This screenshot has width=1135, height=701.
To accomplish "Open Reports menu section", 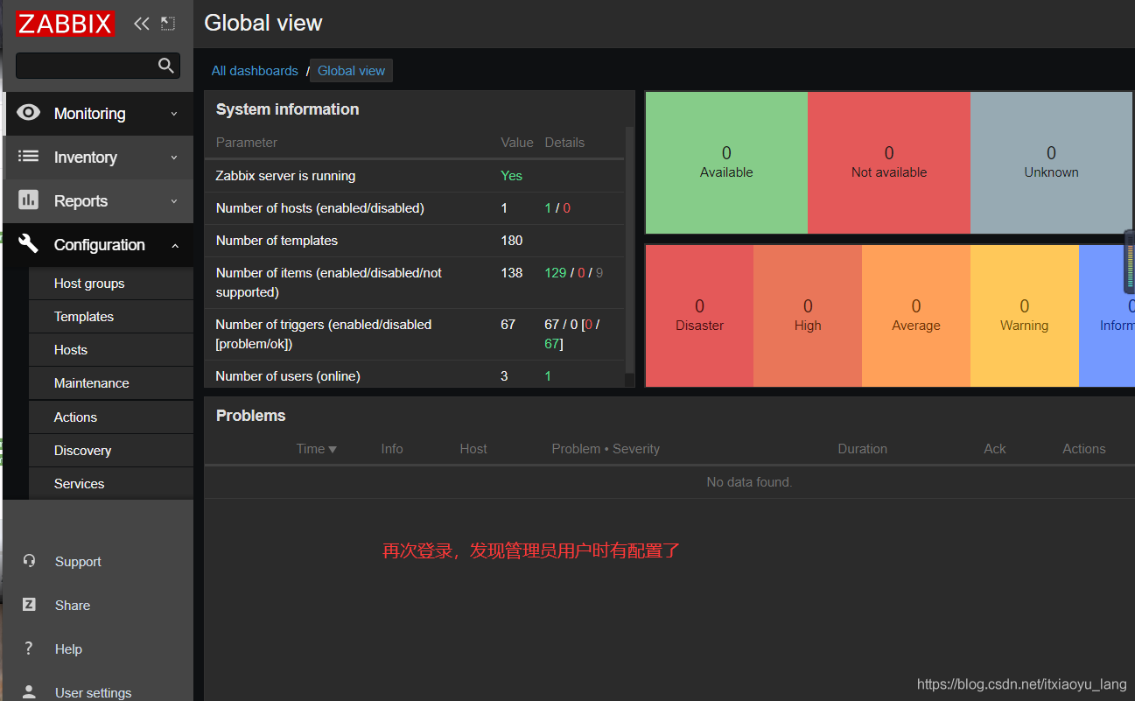I will tap(98, 201).
